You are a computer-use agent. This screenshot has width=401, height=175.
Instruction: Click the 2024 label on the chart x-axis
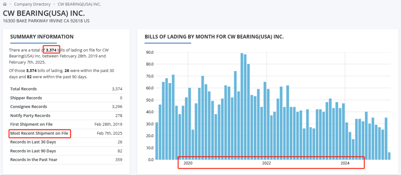click(345, 163)
